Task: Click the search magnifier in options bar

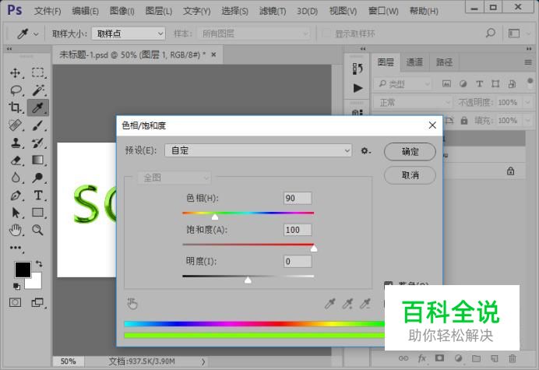Action: (491, 33)
